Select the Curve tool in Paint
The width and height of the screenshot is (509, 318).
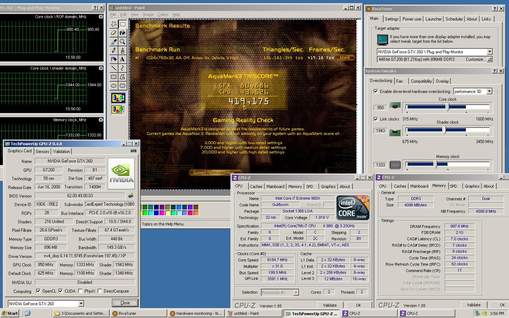[x=123, y=68]
